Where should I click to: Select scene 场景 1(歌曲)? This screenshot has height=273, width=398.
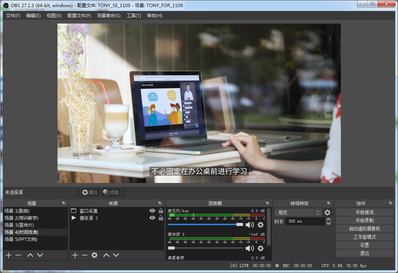pyautogui.click(x=35, y=211)
